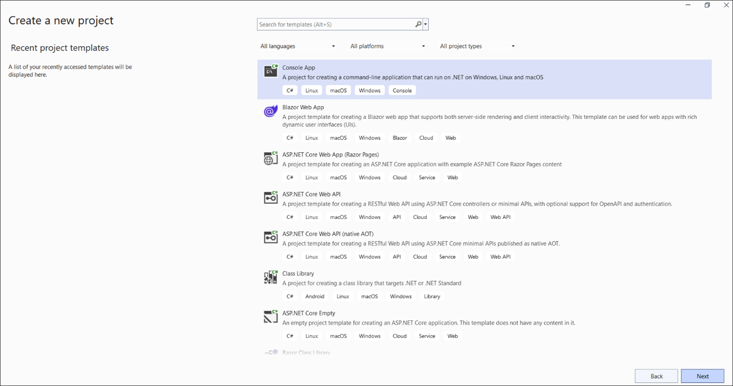Choose the Class Library template title
This screenshot has width=733, height=386.
pyautogui.click(x=298, y=273)
